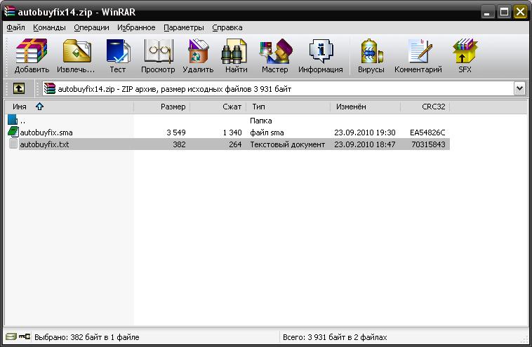The height and width of the screenshot is (347, 532).
Task: Select autobuyfix.sma file name
Action: pyautogui.click(x=46, y=132)
